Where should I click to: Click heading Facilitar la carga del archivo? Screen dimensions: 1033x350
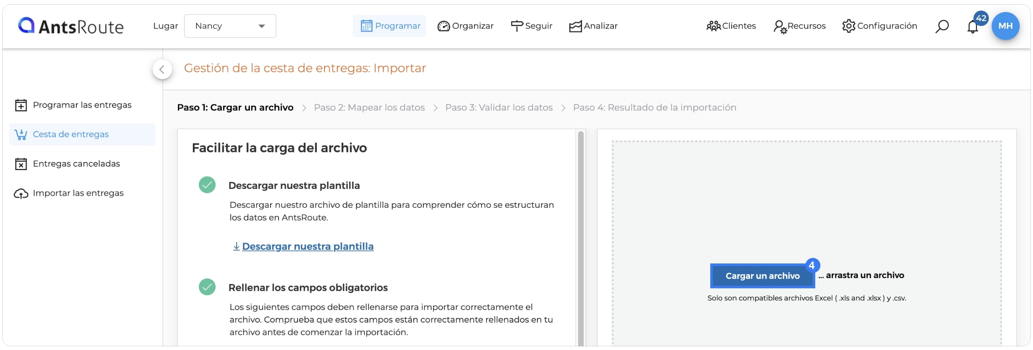pyautogui.click(x=279, y=148)
